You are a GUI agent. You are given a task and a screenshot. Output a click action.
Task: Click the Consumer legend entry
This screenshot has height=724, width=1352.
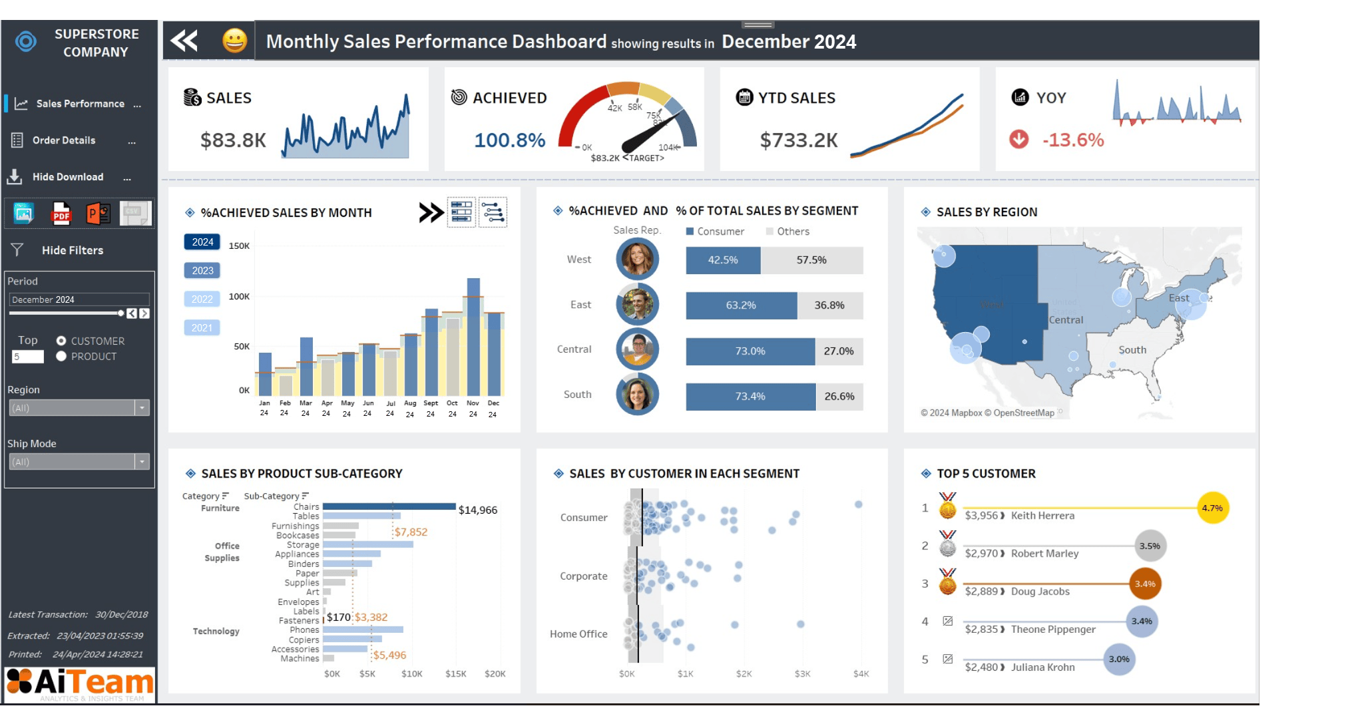point(715,232)
